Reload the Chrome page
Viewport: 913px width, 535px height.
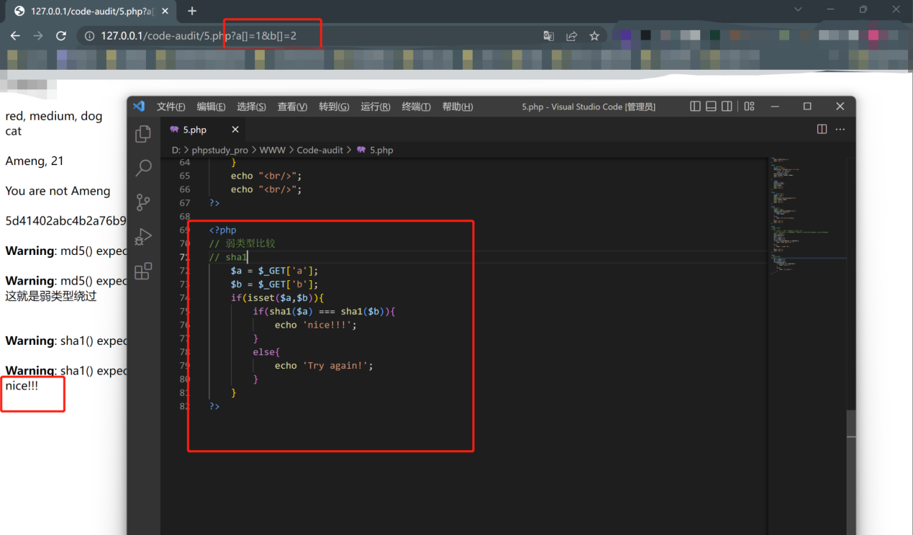pyautogui.click(x=61, y=36)
